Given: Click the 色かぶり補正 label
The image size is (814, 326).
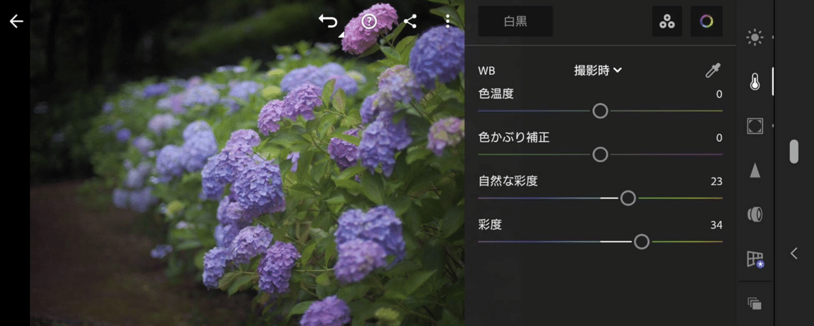Looking at the screenshot, I should coord(513,138).
